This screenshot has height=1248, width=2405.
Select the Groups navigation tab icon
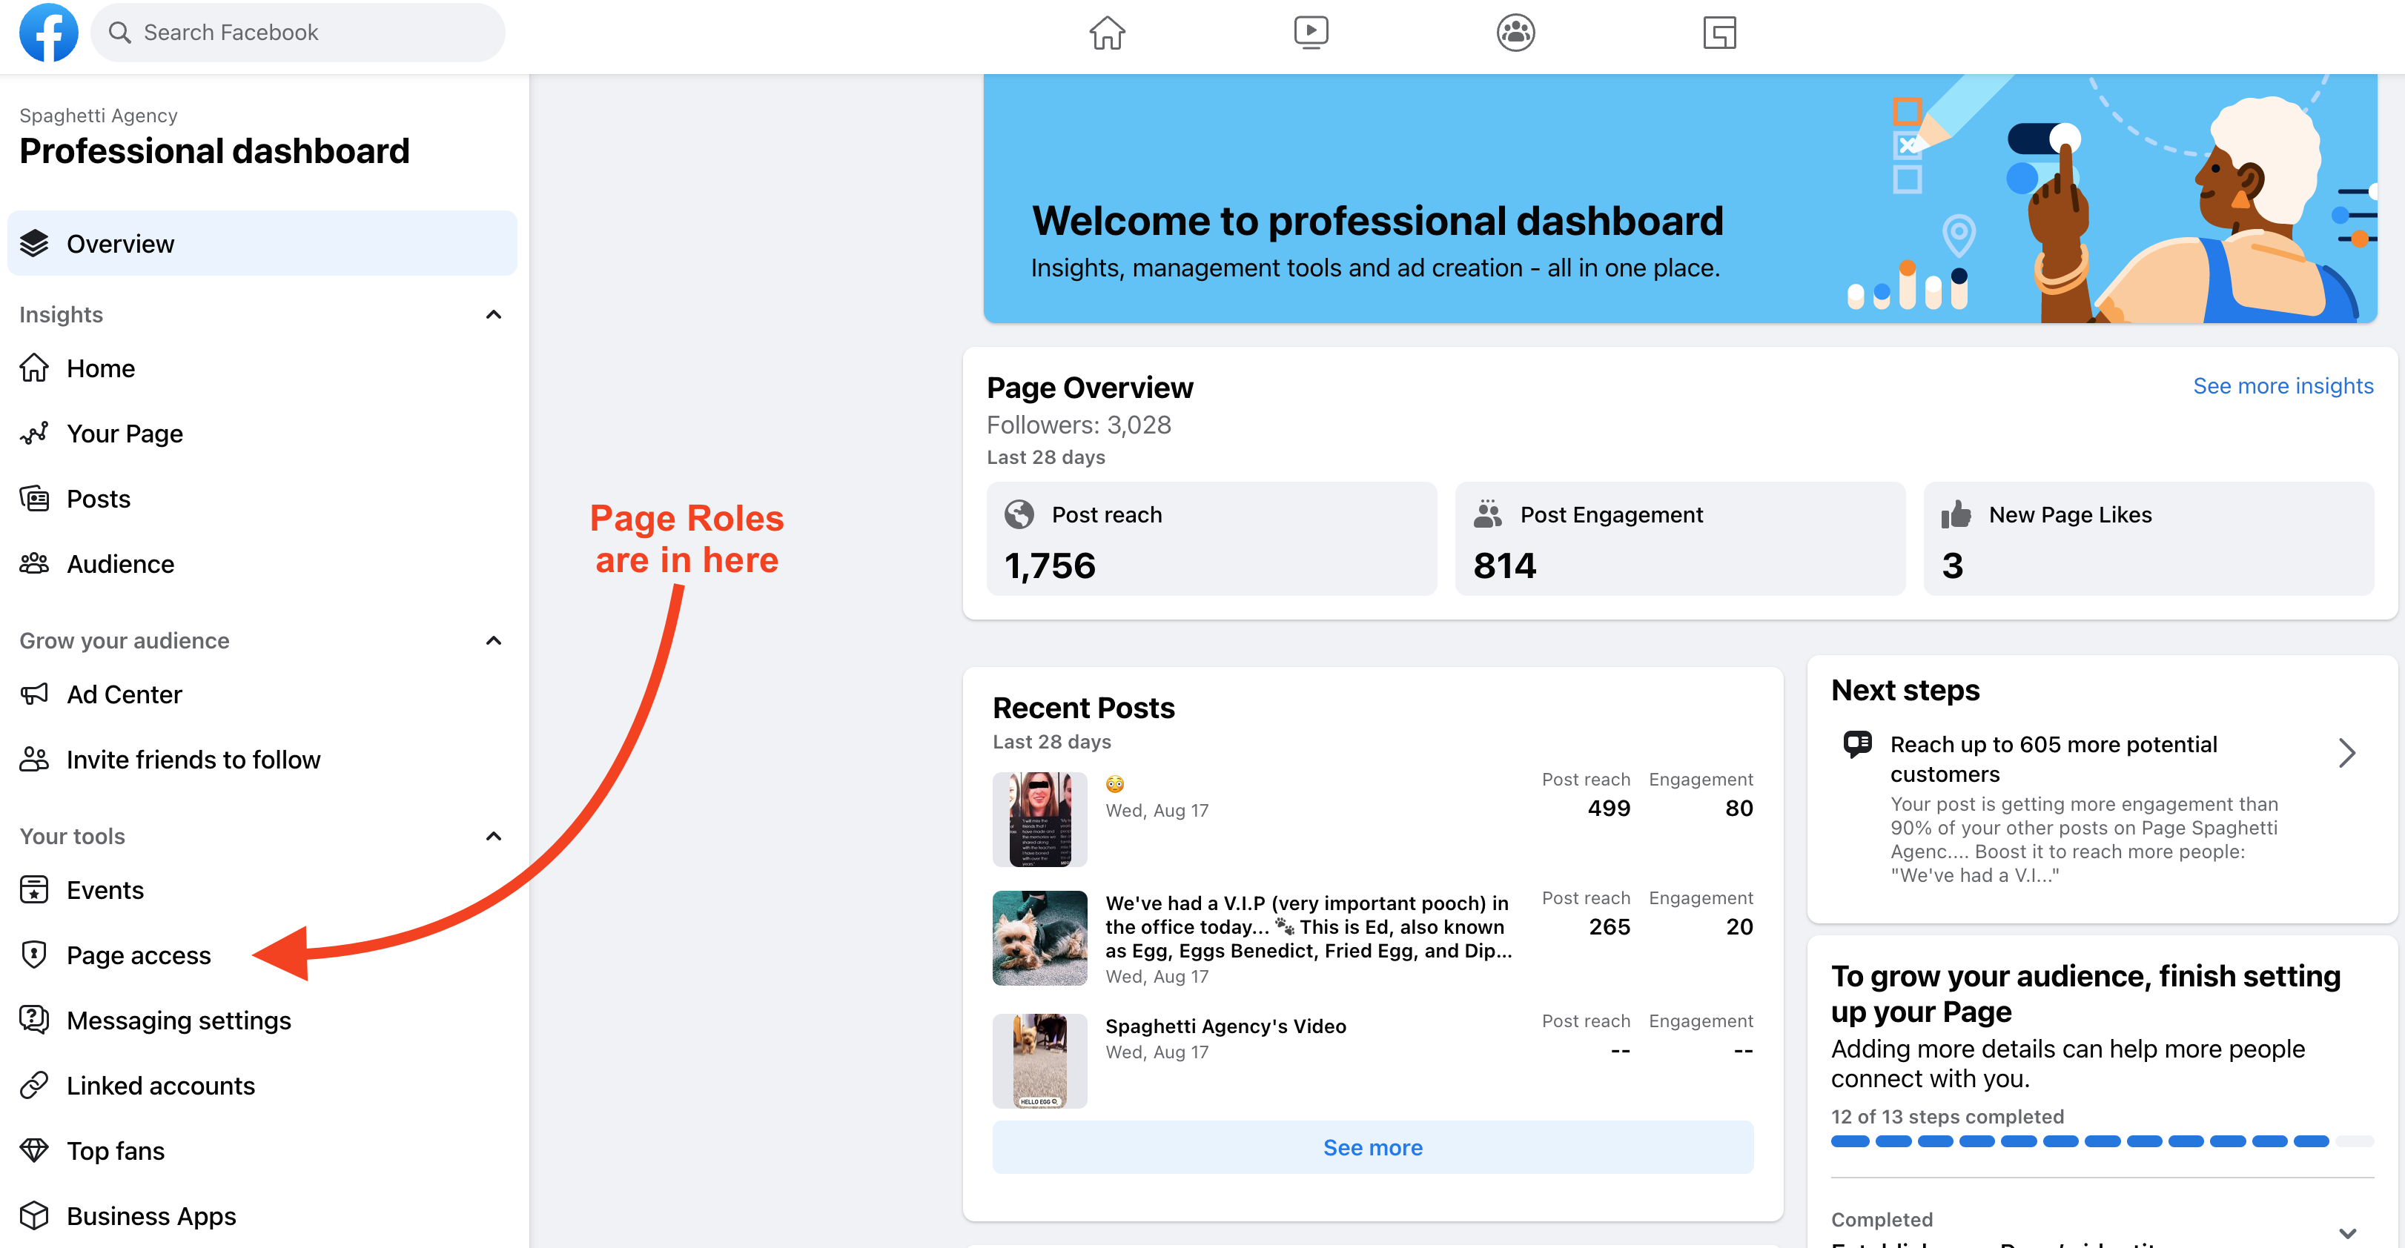point(1511,32)
